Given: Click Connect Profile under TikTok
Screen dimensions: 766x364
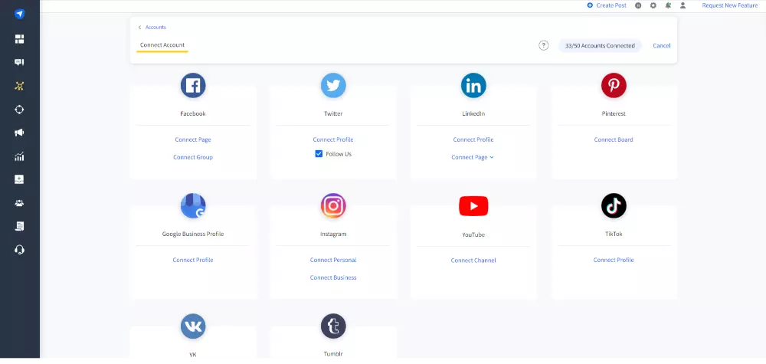Looking at the screenshot, I should tap(614, 260).
